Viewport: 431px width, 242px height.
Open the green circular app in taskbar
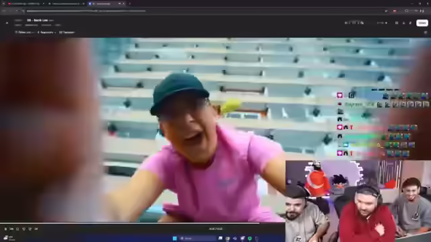pos(250,239)
